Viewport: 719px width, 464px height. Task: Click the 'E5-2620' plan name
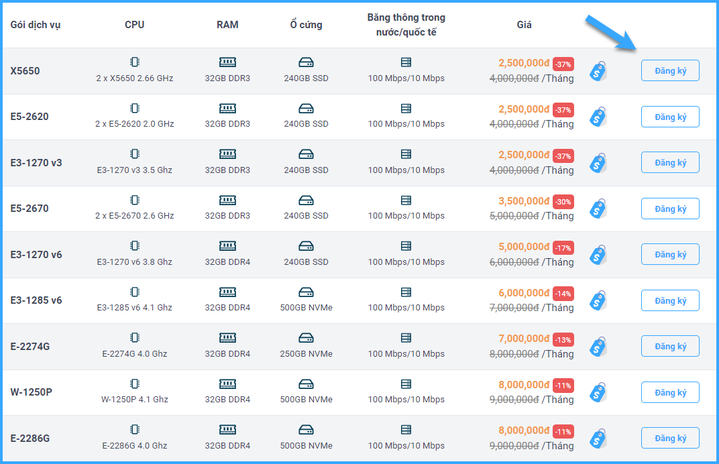[30, 117]
